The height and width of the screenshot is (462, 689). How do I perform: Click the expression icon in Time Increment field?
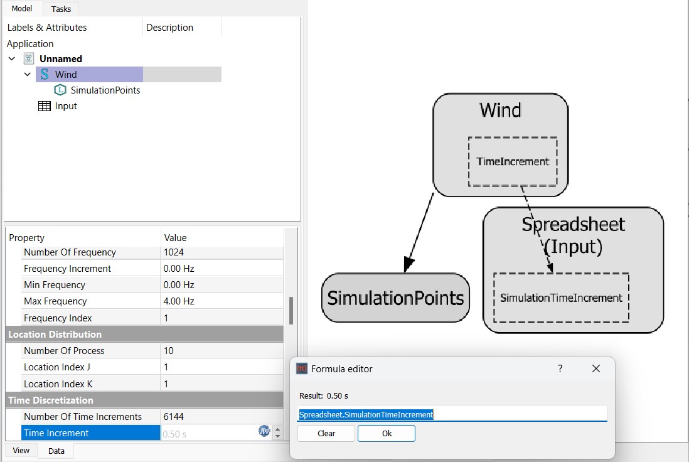(x=264, y=431)
